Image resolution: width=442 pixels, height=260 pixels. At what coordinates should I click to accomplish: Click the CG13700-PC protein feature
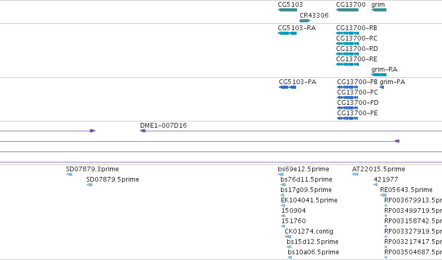(x=347, y=98)
